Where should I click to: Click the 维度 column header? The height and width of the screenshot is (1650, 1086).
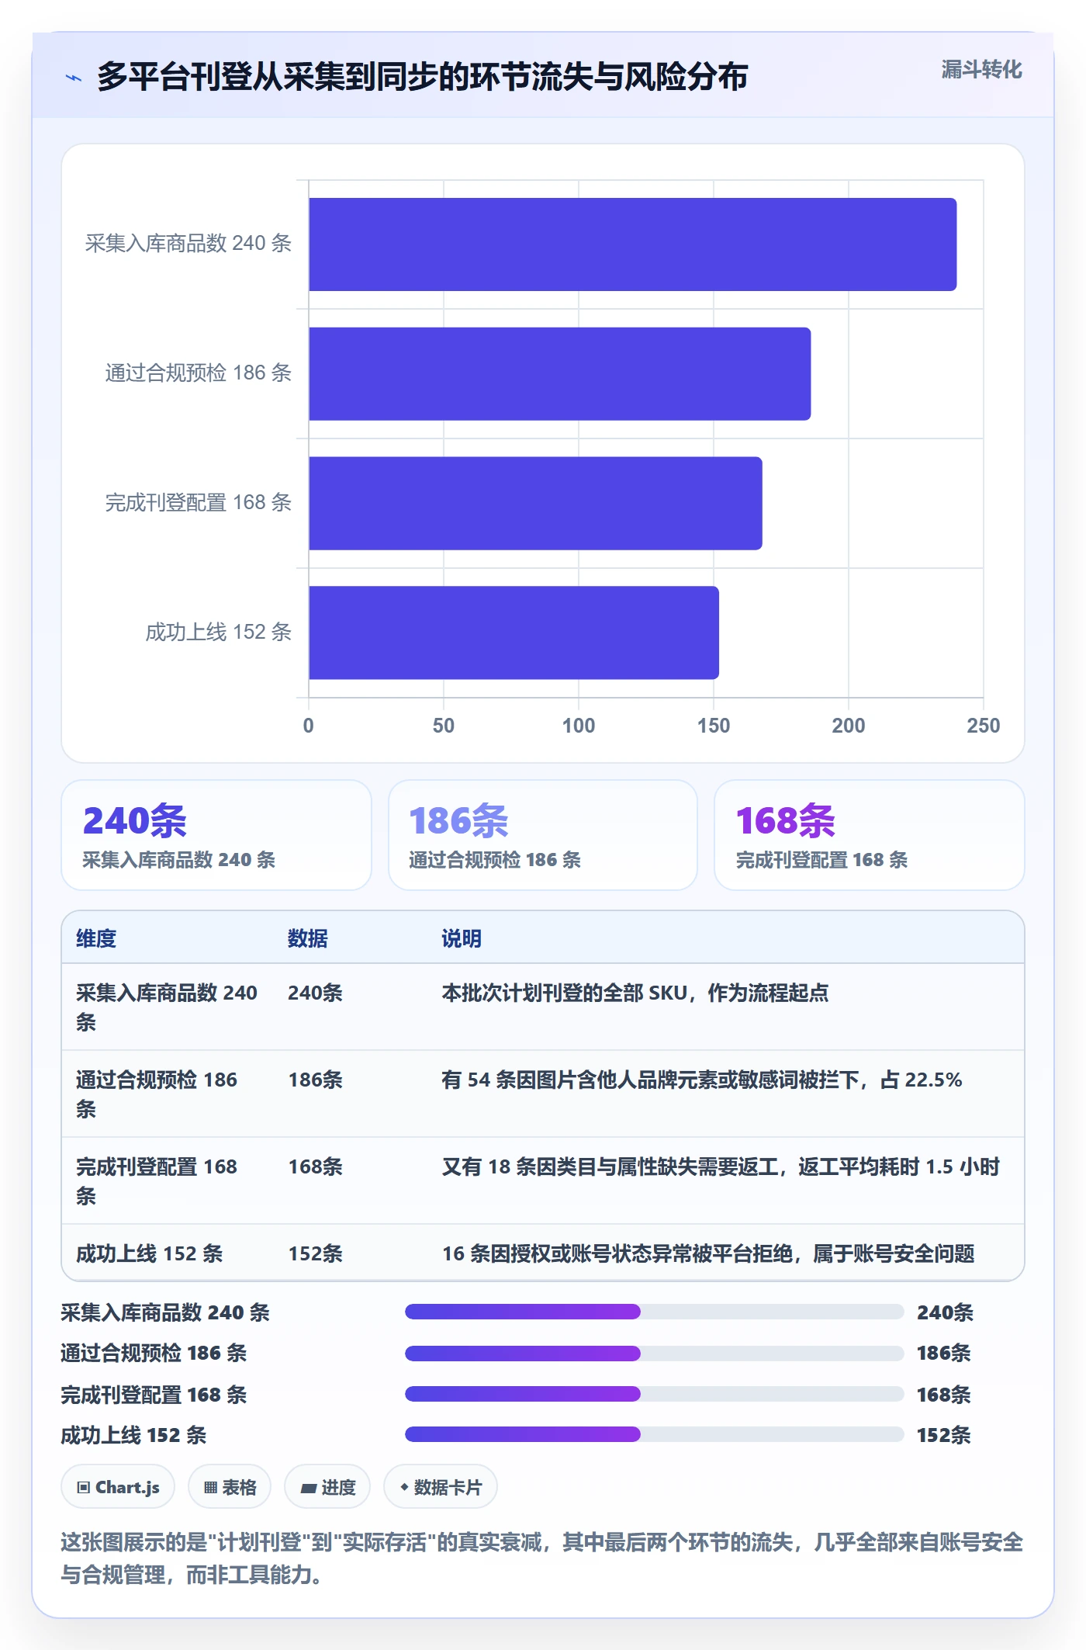[96, 938]
